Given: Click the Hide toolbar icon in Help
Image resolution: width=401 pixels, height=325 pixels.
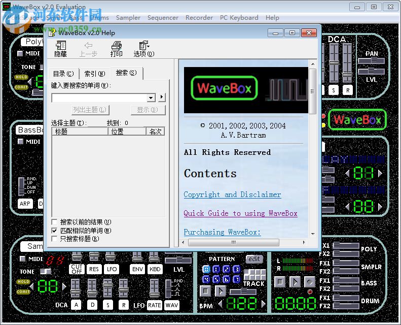Looking at the screenshot, I should pyautogui.click(x=61, y=49).
